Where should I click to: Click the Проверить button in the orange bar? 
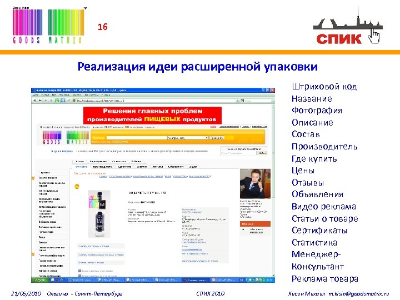pyautogui.click(x=217, y=138)
